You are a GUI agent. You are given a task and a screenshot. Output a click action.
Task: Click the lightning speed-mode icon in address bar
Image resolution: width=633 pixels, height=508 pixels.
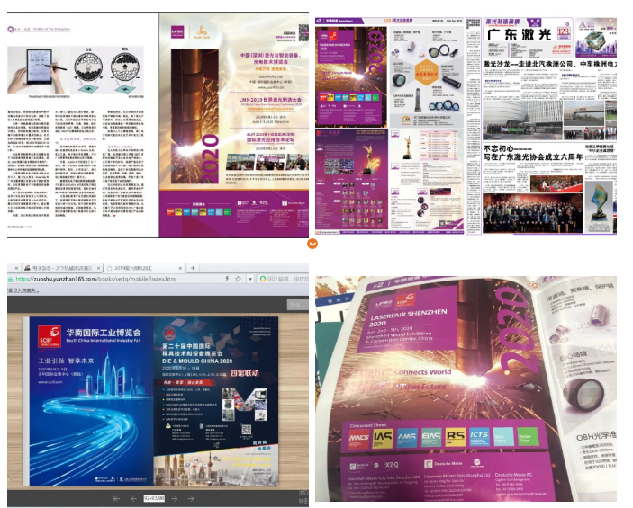pyautogui.click(x=227, y=279)
